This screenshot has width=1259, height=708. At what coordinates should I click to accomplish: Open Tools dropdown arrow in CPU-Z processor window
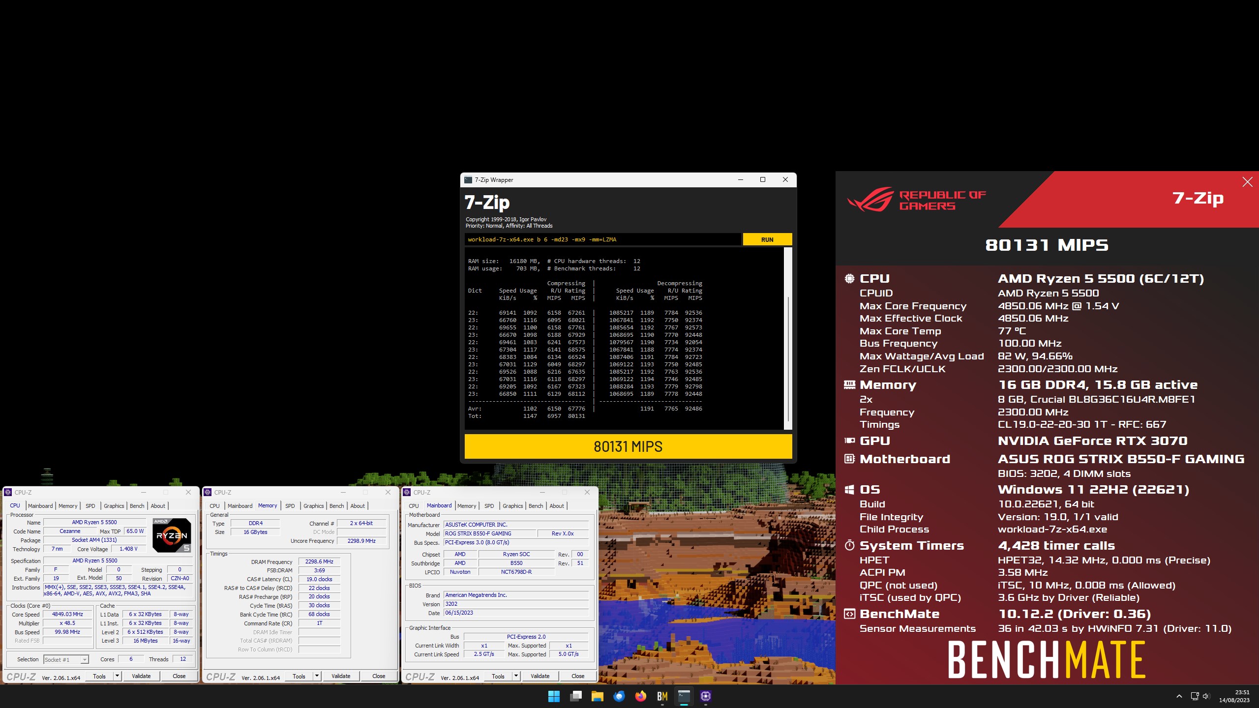point(117,676)
